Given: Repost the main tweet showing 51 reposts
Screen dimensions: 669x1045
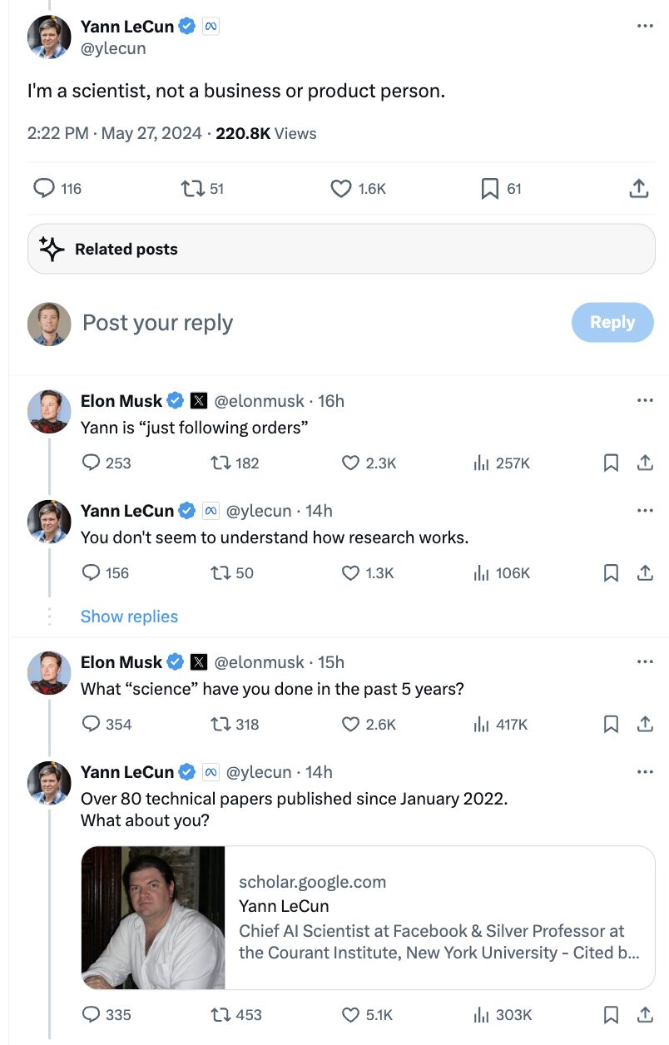Looking at the screenshot, I should point(191,189).
